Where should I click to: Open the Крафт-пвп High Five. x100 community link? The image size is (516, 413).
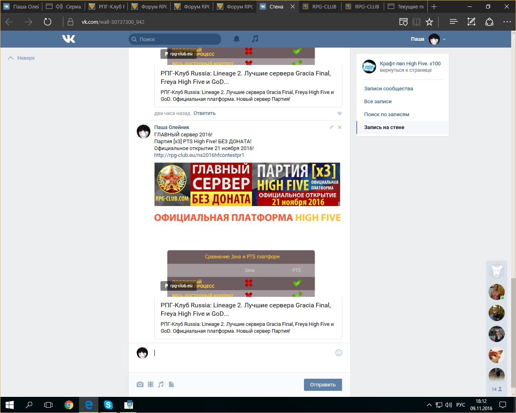point(410,64)
